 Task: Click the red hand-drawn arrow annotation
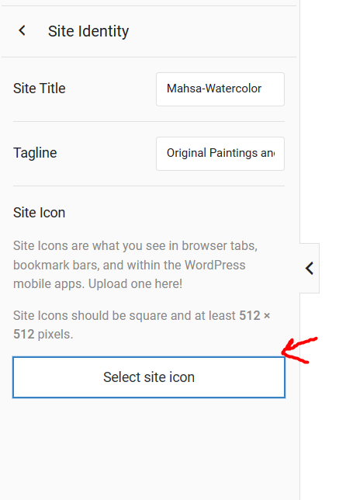(x=299, y=350)
